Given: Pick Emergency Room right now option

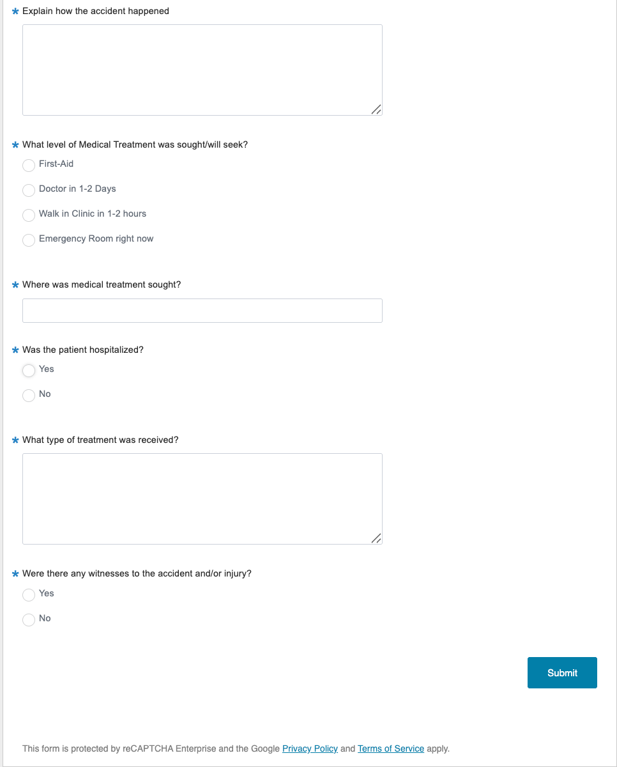Looking at the screenshot, I should pyautogui.click(x=29, y=240).
